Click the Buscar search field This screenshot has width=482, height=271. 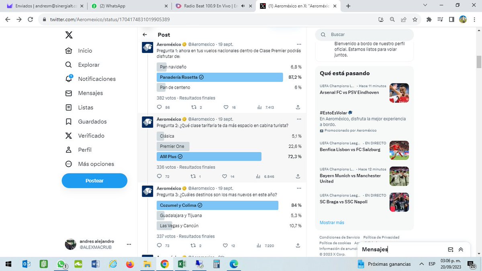point(364,35)
